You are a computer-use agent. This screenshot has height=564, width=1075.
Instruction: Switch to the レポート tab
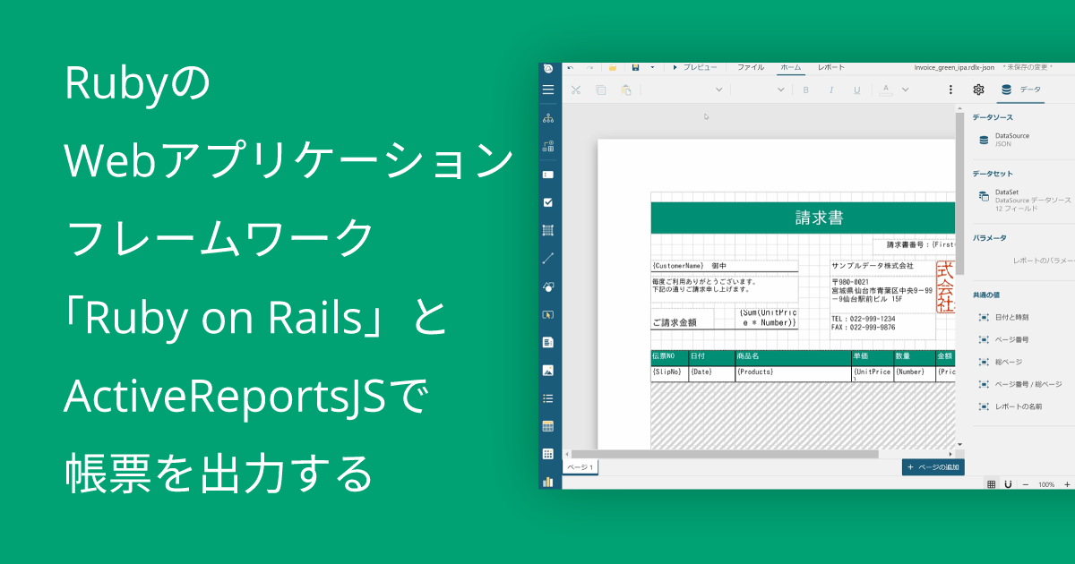click(831, 67)
